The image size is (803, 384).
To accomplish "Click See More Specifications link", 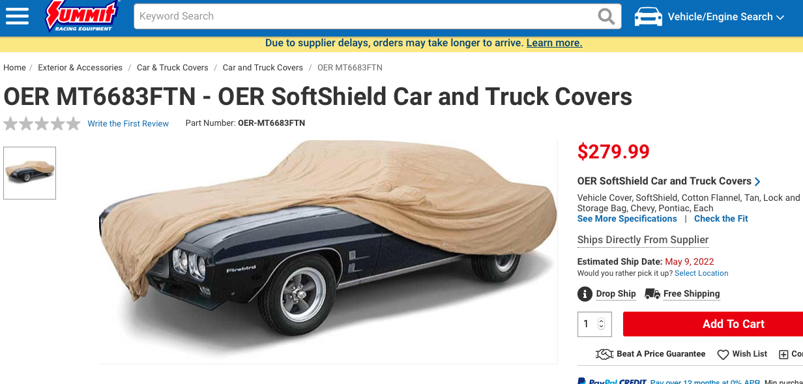I will tap(627, 219).
